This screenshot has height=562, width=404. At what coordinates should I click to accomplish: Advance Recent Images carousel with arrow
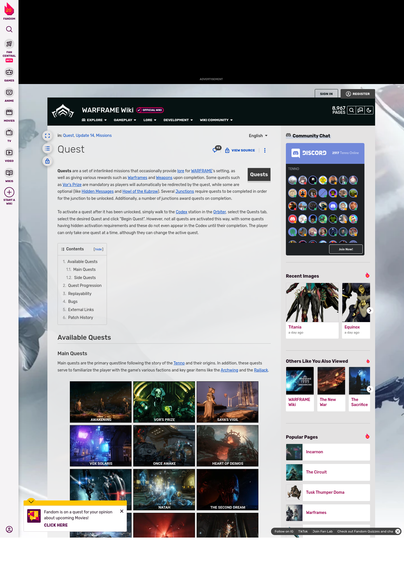tap(370, 311)
